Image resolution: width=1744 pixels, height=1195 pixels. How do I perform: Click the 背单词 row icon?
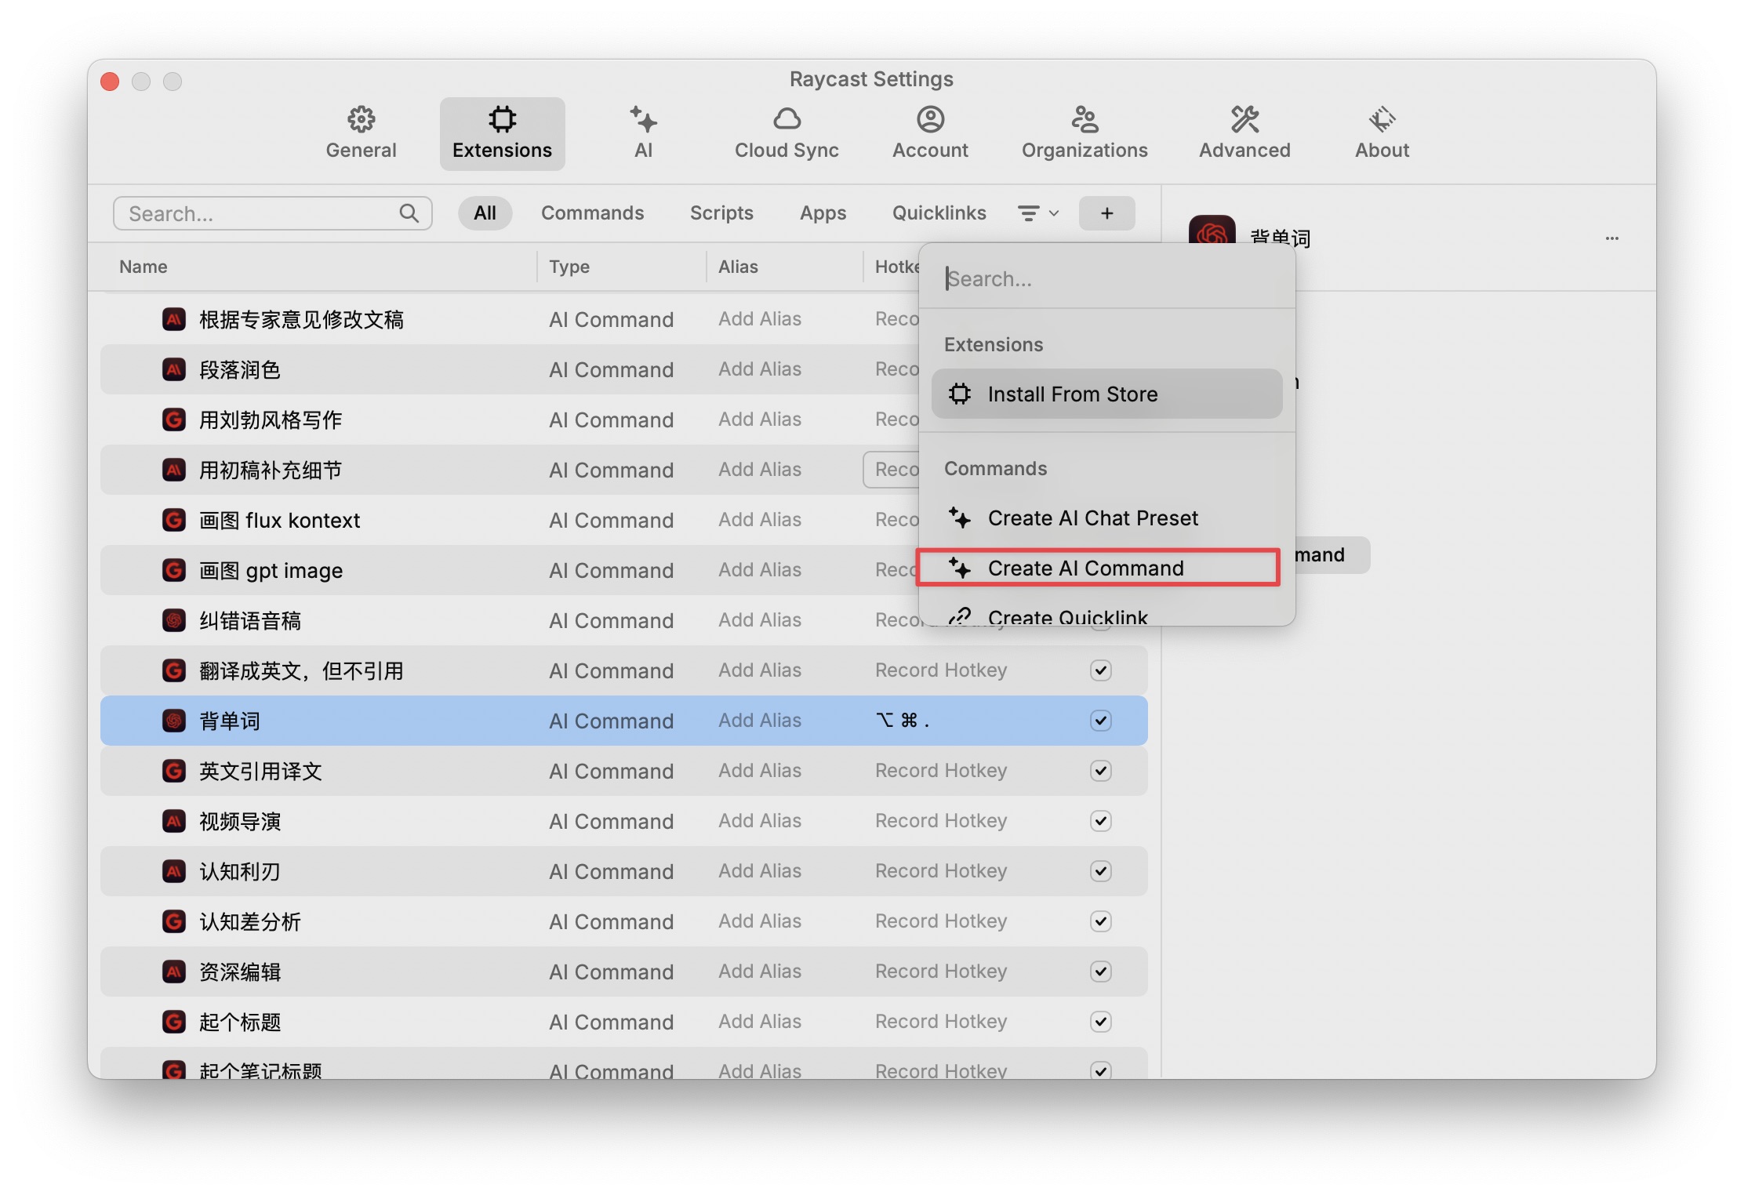(x=174, y=721)
